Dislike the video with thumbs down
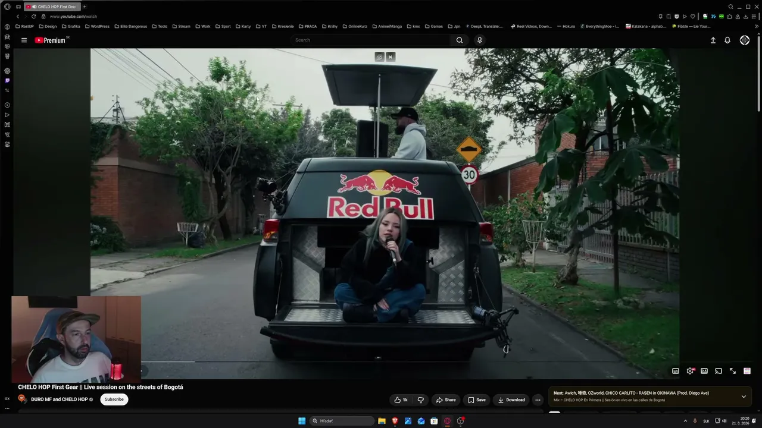762x428 pixels. tap(420, 400)
